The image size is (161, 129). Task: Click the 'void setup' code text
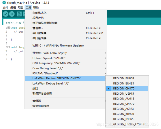point(18,28)
